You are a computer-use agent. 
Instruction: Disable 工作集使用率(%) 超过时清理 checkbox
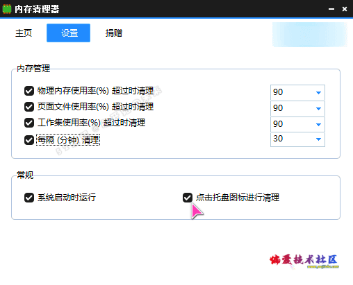click(29, 123)
